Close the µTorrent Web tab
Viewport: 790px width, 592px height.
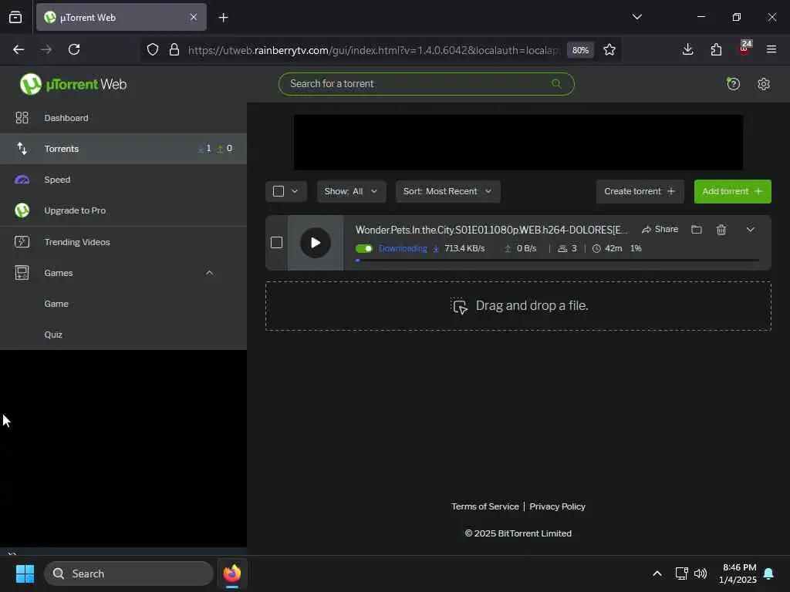tap(194, 18)
